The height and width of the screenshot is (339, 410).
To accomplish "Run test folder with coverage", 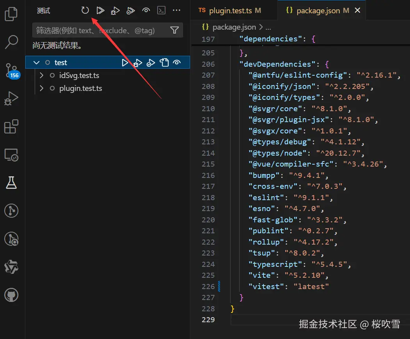I will click(x=151, y=63).
